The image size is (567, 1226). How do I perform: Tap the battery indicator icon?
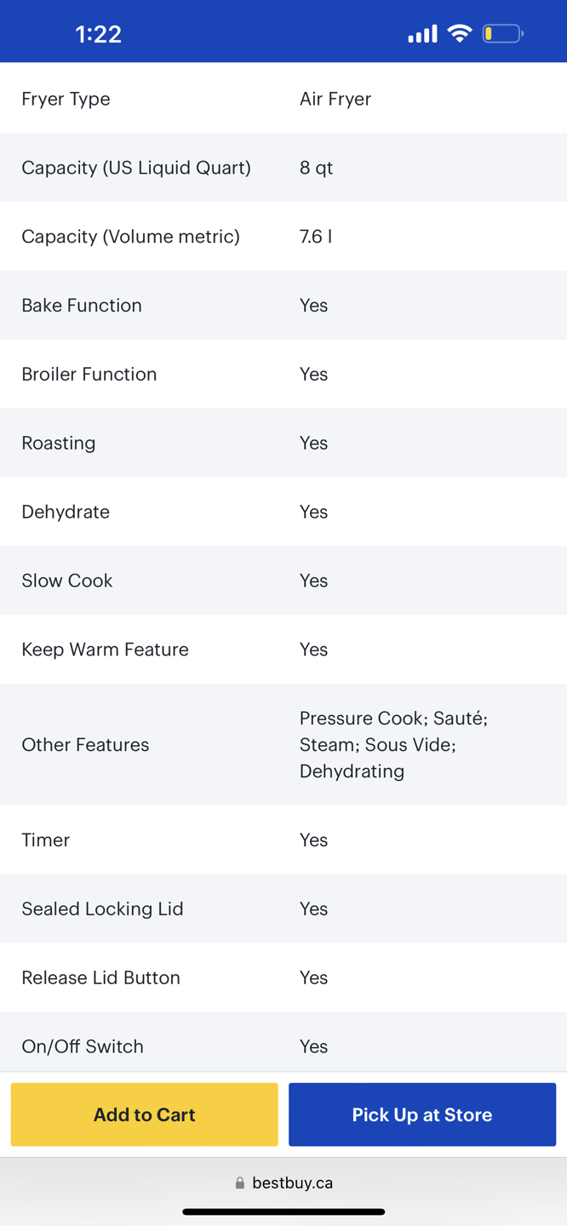click(x=502, y=34)
